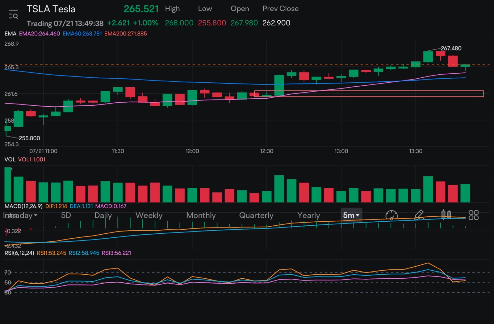Expand the Intraday dropdown
Viewport: 494px width, 324px height.
click(20, 215)
